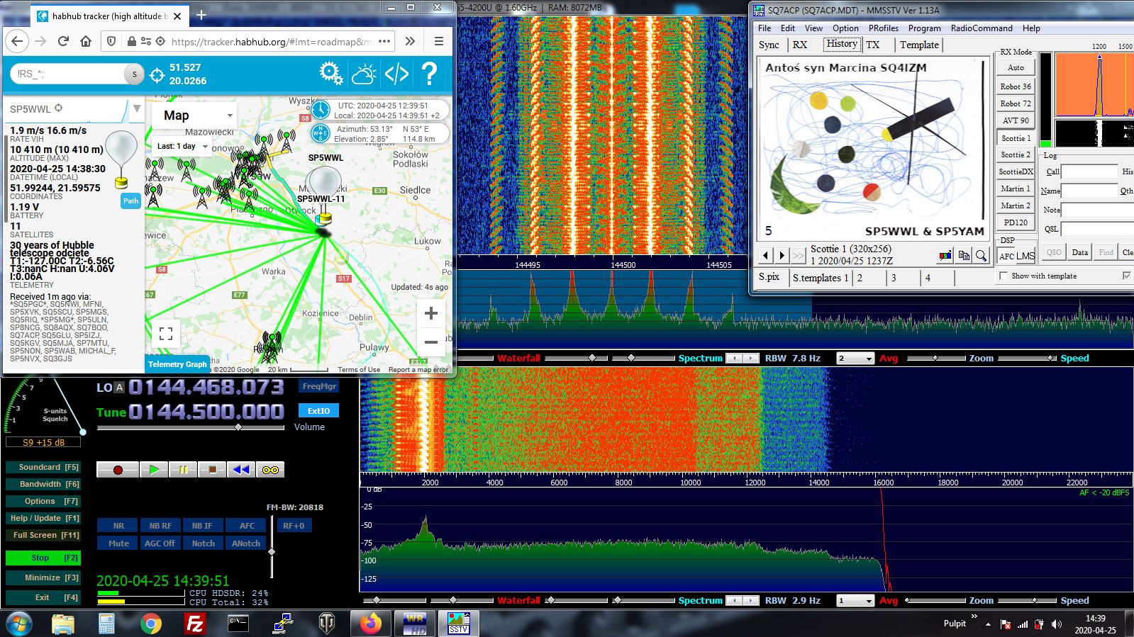Open the upper Avg dropdown showing 2
Screen dimensions: 1134x637
click(x=856, y=359)
